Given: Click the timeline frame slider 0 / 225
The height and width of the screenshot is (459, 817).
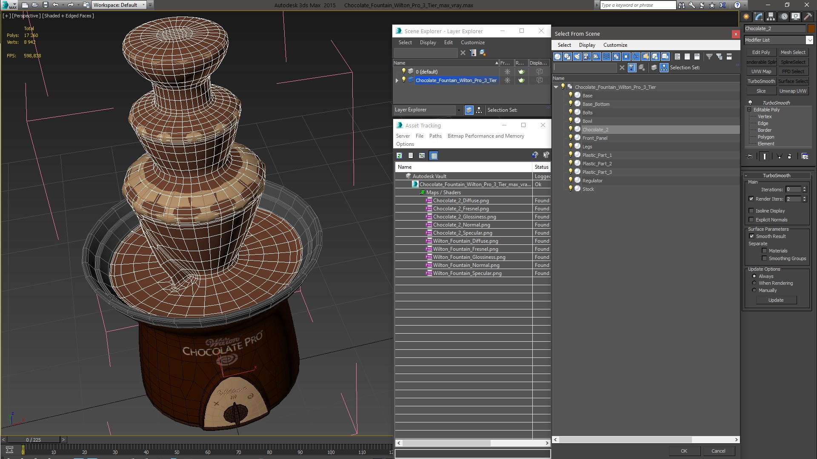Looking at the screenshot, I should [34, 440].
